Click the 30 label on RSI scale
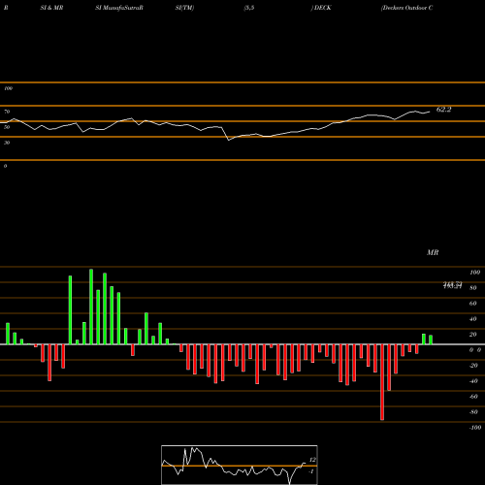 click(7, 143)
